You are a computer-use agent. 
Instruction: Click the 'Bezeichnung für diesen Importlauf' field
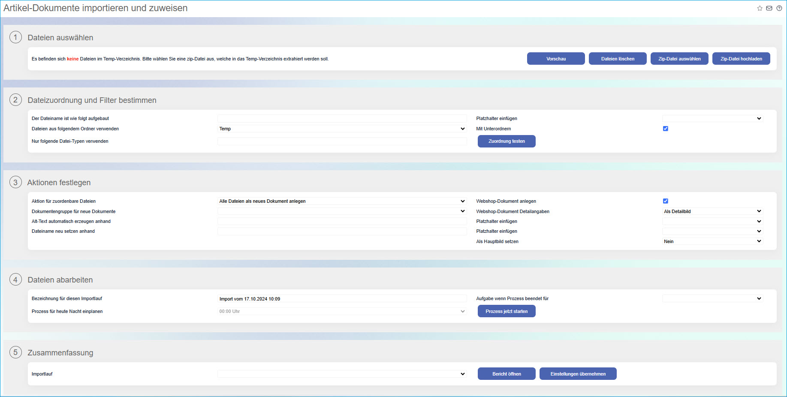pyautogui.click(x=342, y=299)
